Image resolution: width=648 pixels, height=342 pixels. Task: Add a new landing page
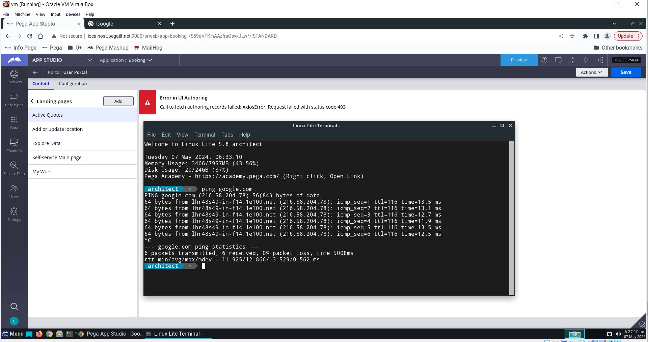pos(118,101)
